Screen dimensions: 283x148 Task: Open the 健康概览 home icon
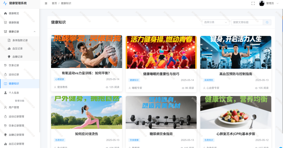tap(6, 13)
